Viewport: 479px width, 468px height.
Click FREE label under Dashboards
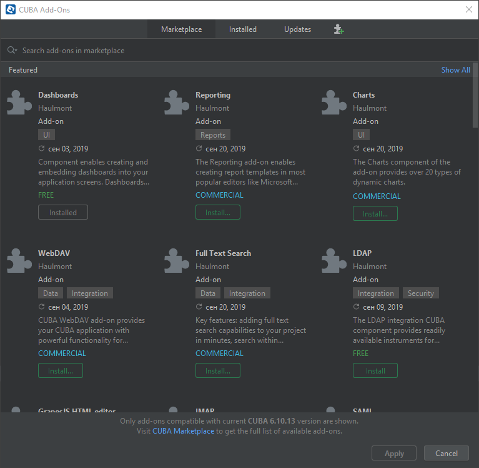pos(46,195)
